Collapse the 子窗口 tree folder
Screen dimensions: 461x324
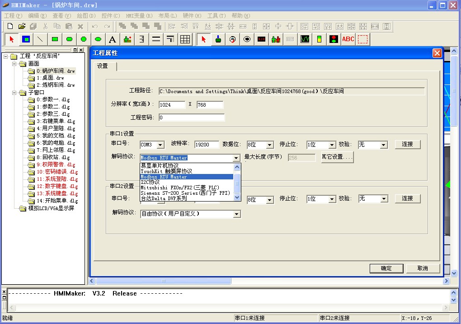[x=14, y=93]
